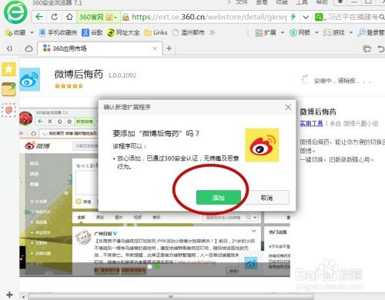Image resolution: width=385 pixels, height=300 pixels.
Task: Click 添加 to confirm extension
Action: (x=219, y=198)
